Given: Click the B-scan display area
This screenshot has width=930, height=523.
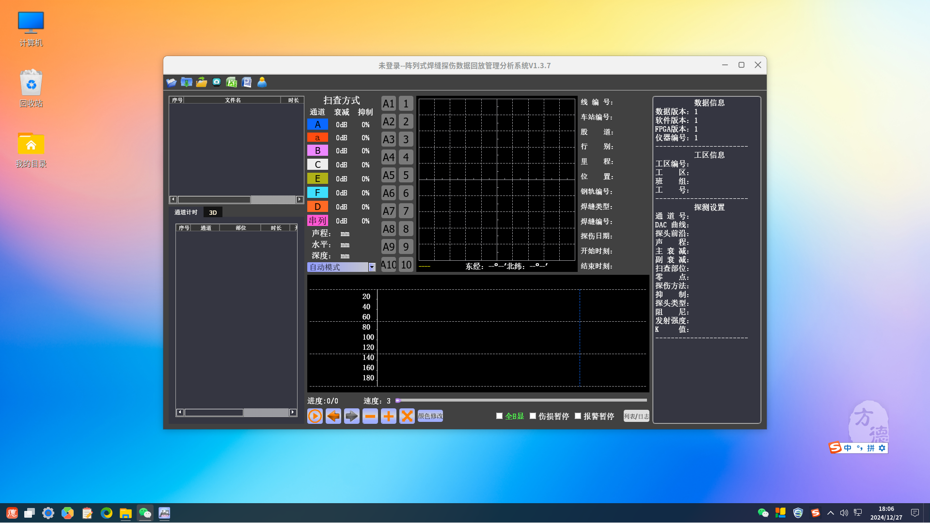Looking at the screenshot, I should [x=478, y=333].
